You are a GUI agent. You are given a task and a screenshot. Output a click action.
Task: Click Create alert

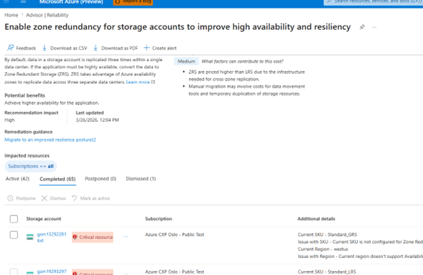[160, 48]
